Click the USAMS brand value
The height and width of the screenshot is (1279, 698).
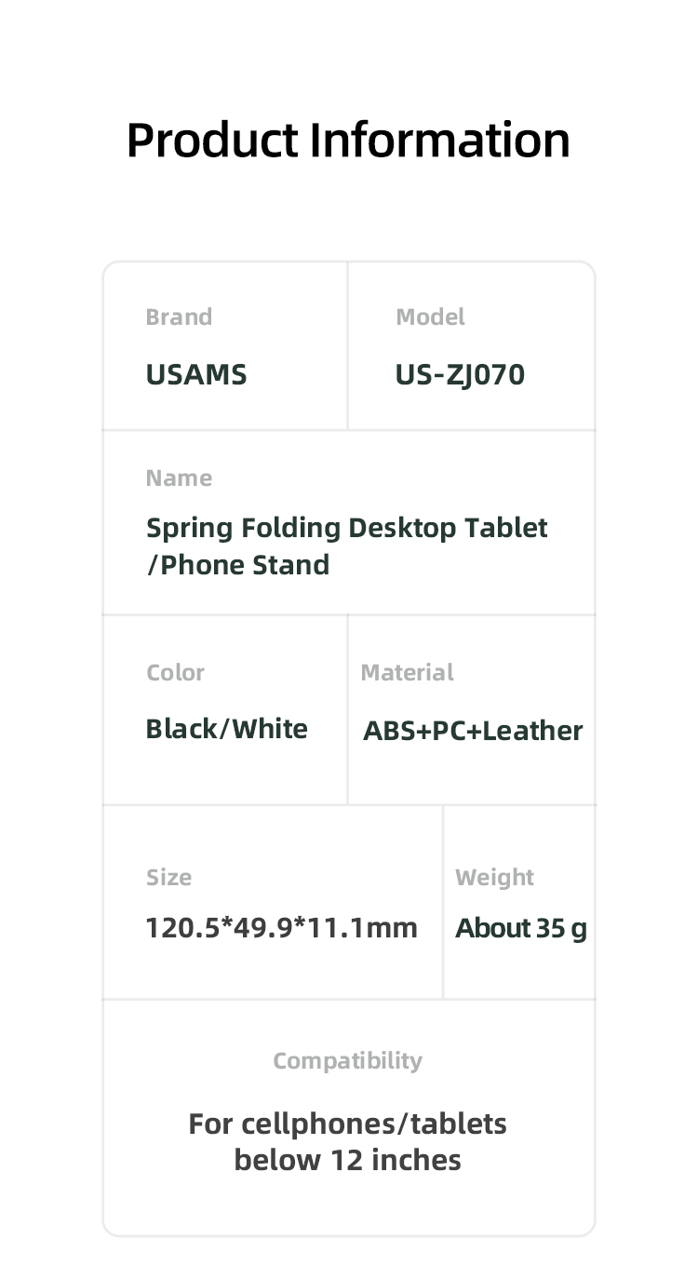196,375
